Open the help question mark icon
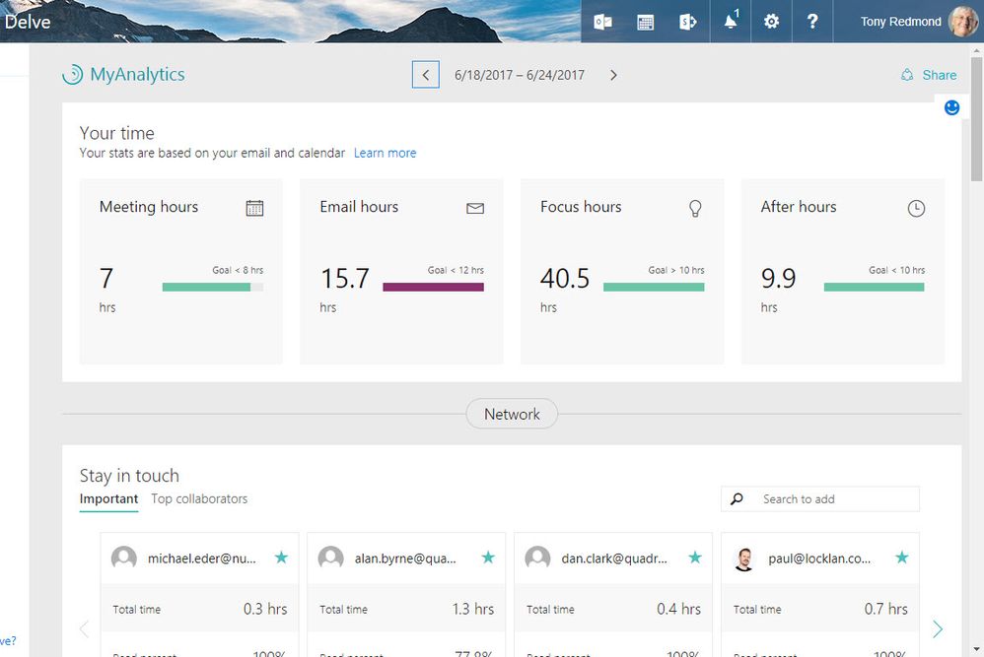The image size is (984, 657). point(812,22)
